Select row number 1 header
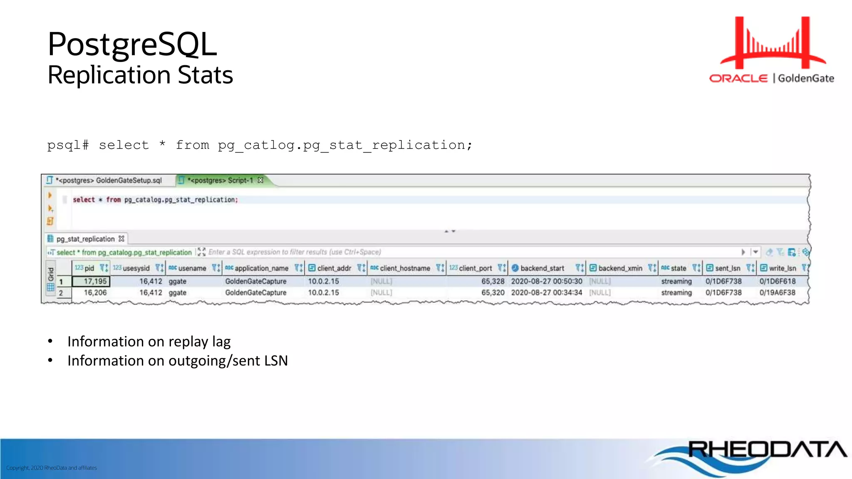852x479 pixels. [61, 281]
